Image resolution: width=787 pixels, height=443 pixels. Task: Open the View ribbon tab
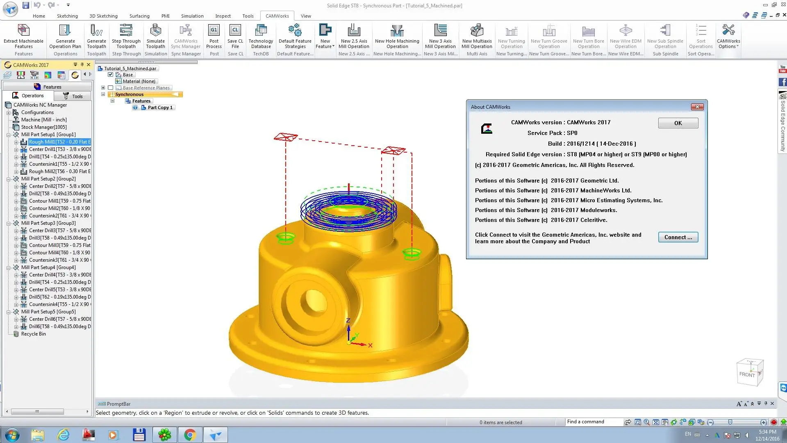tap(306, 16)
